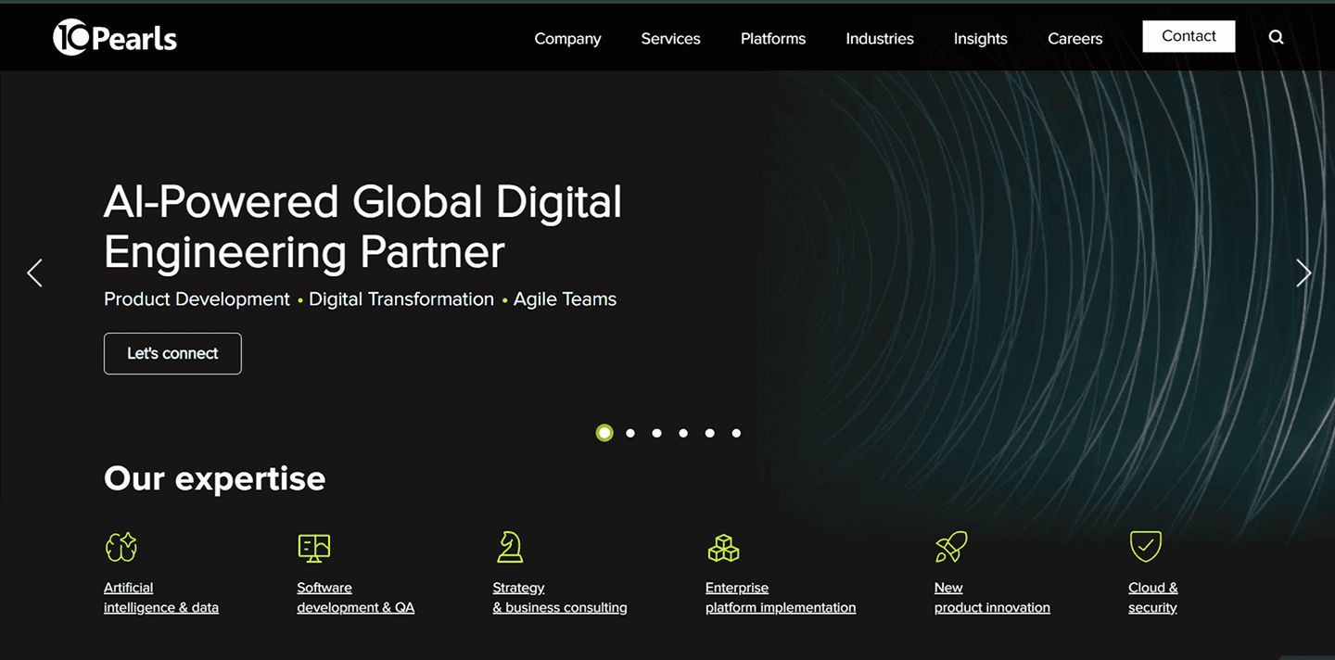
Task: Go to previous slide arrow
Action: 34,273
